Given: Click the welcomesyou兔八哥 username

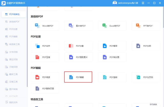Looking at the screenshot, I should pos(128,3).
